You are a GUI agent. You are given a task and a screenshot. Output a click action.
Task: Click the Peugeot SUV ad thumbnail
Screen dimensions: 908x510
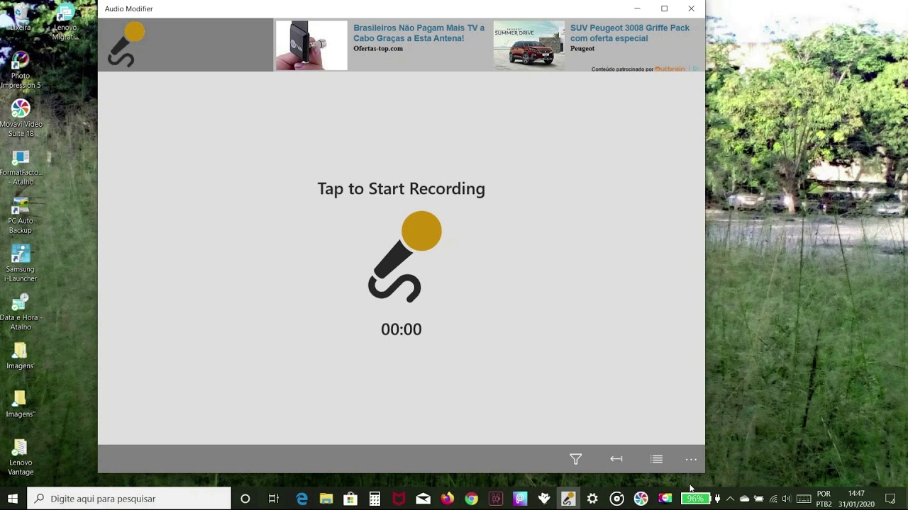click(x=529, y=45)
